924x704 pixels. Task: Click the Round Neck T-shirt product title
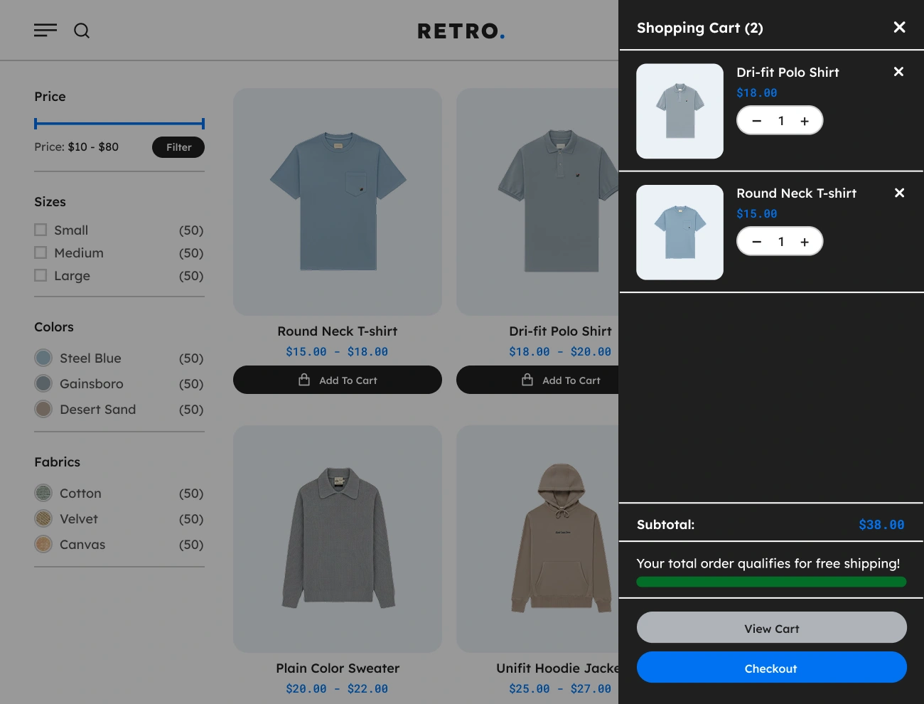[338, 331]
